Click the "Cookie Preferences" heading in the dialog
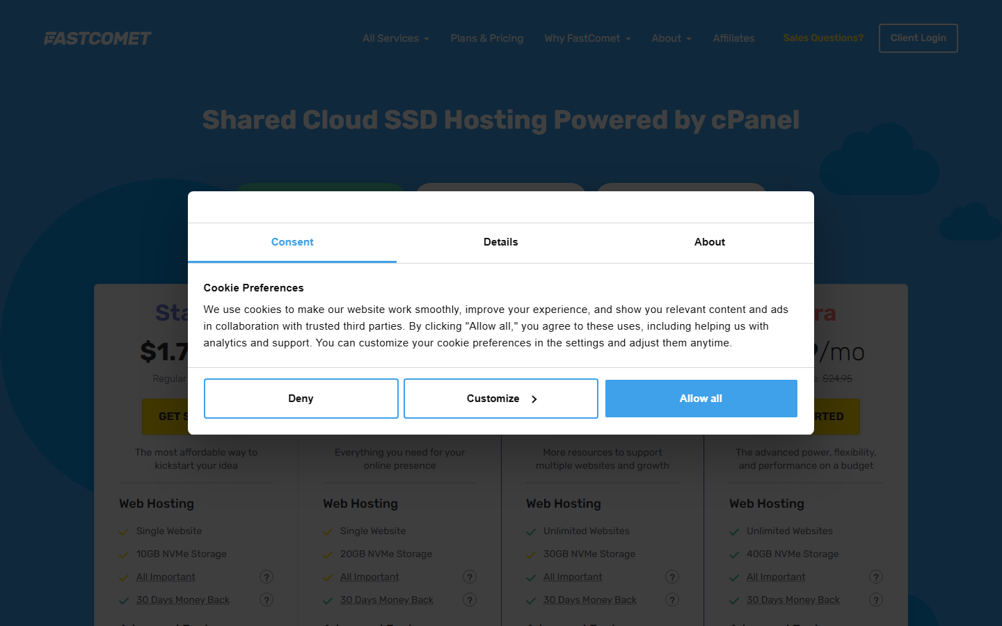1002x626 pixels. click(253, 288)
